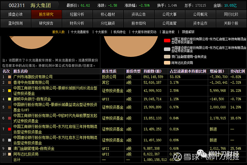Click 占总流通股本持股比例 column header
Viewport: 247px width, 165px height.
coord(188,71)
